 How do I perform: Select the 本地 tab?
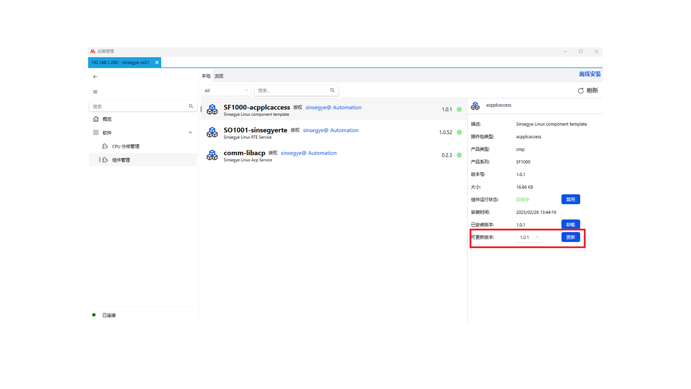coord(206,76)
